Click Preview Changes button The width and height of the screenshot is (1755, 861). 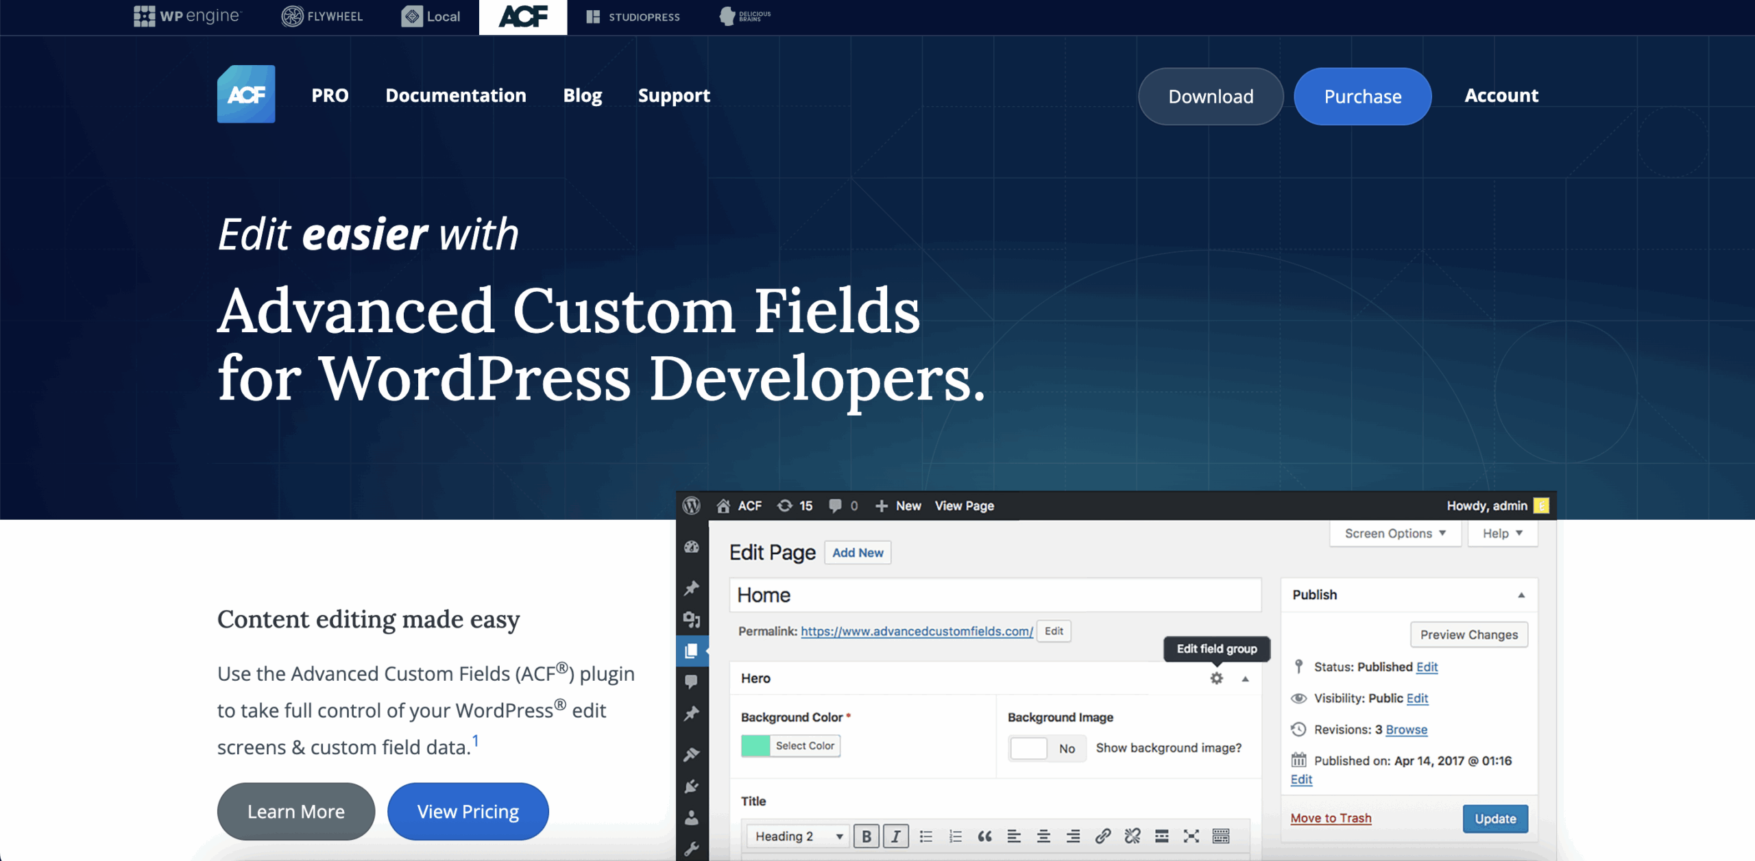click(x=1468, y=634)
